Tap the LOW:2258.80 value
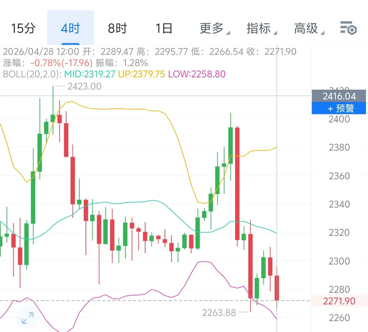Viewport: 368px width, 332px height. coord(197,74)
